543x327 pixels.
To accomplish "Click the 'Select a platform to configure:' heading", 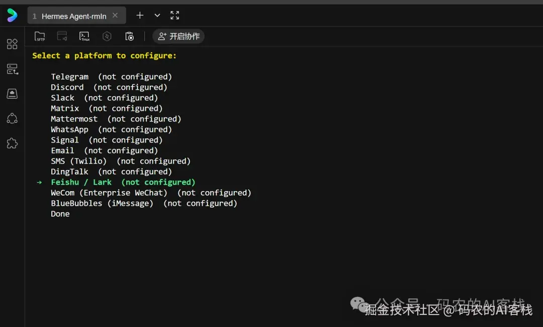I will click(x=104, y=56).
